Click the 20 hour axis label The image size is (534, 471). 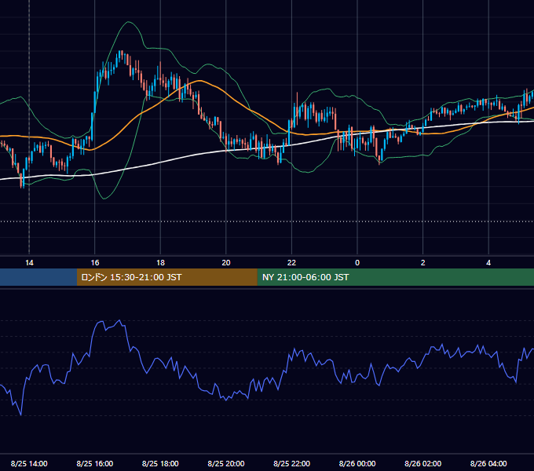pos(226,263)
